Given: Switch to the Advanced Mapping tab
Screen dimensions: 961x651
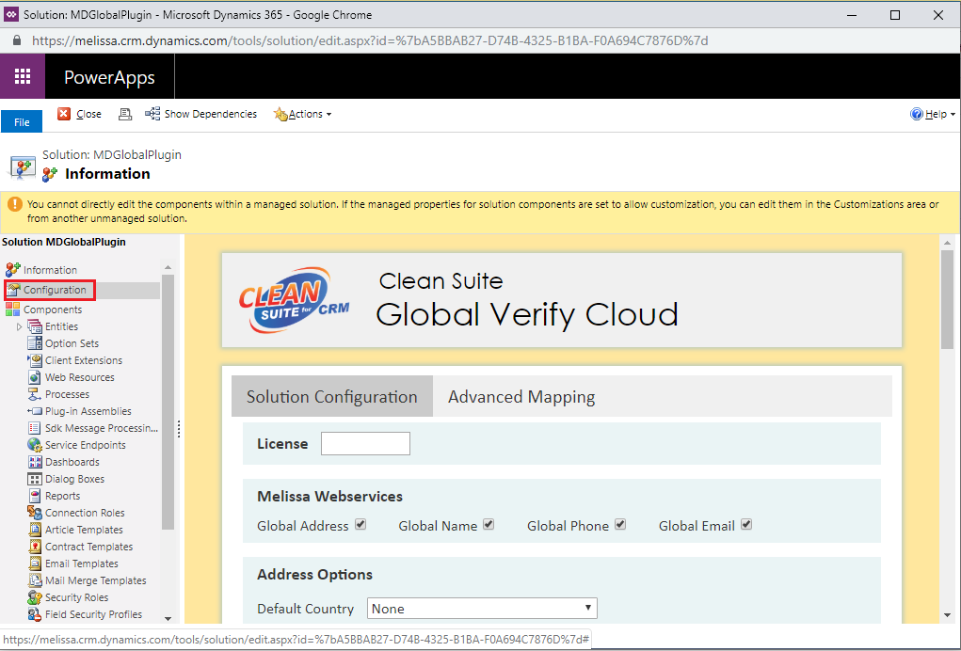Looking at the screenshot, I should point(521,397).
